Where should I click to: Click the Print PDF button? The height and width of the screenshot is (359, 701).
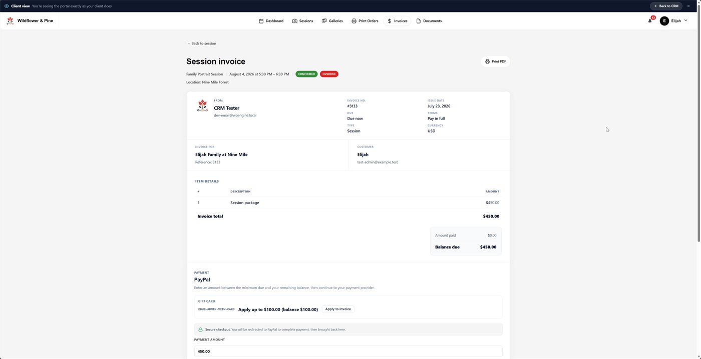(x=495, y=61)
